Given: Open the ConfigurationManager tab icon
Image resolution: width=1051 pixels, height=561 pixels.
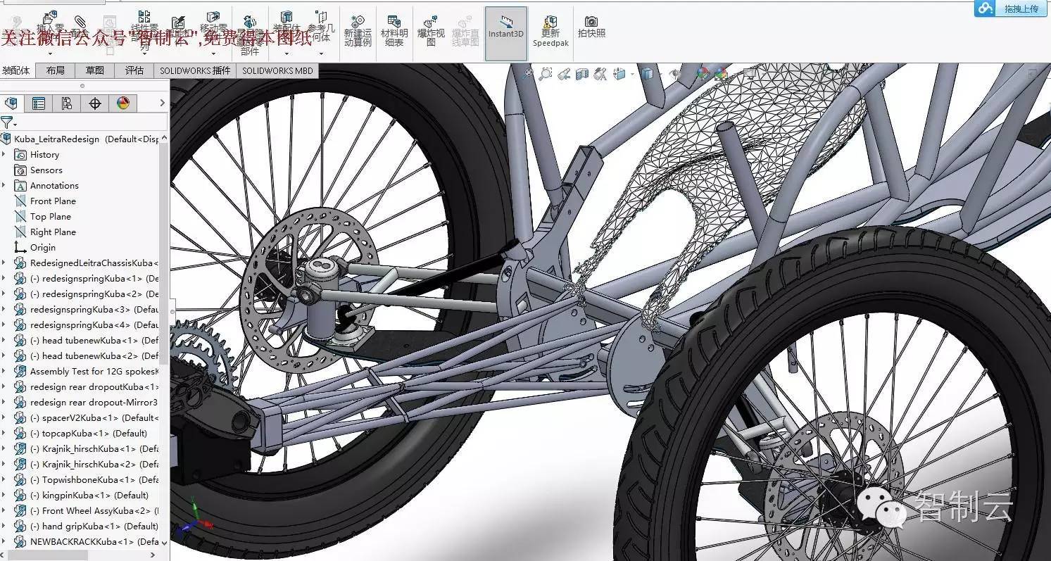Looking at the screenshot, I should [67, 103].
